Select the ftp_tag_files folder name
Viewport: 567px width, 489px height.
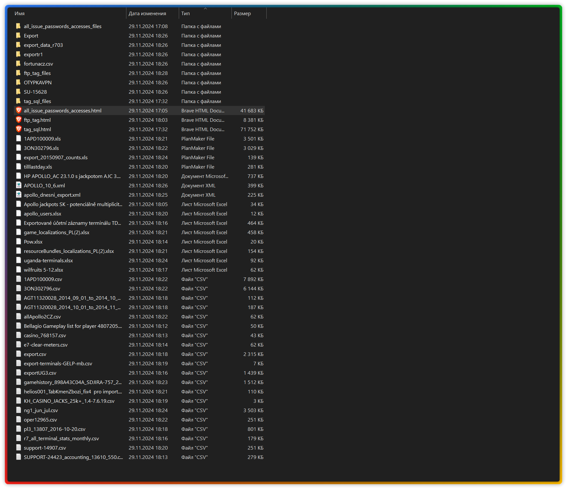tap(37, 73)
